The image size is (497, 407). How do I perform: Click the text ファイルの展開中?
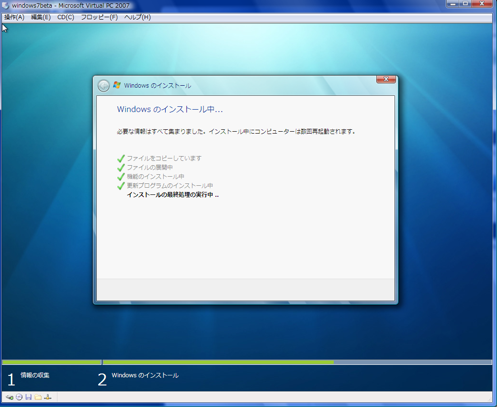click(x=150, y=168)
